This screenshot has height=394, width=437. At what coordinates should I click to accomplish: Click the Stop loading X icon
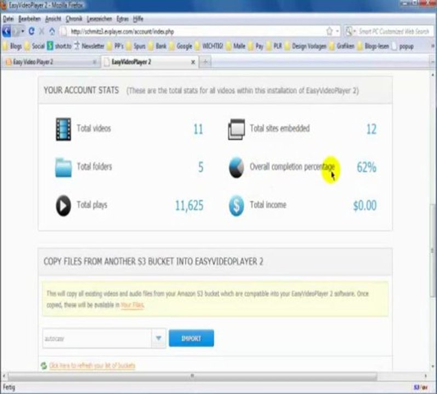coord(42,31)
